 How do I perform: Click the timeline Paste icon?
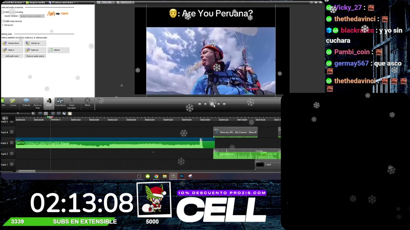point(70,113)
